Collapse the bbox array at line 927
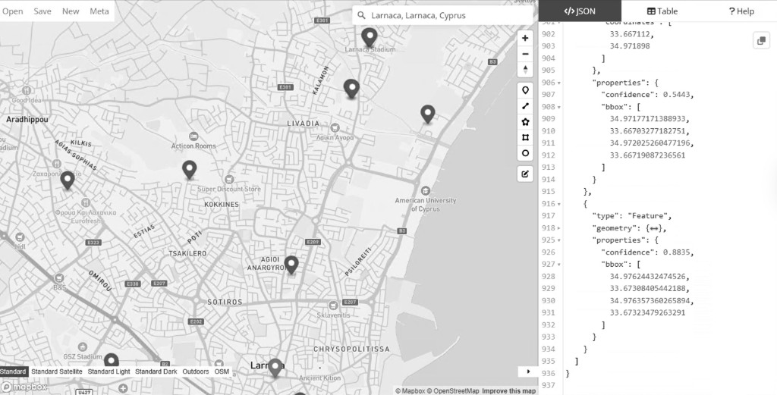Image resolution: width=777 pixels, height=395 pixels. point(559,265)
